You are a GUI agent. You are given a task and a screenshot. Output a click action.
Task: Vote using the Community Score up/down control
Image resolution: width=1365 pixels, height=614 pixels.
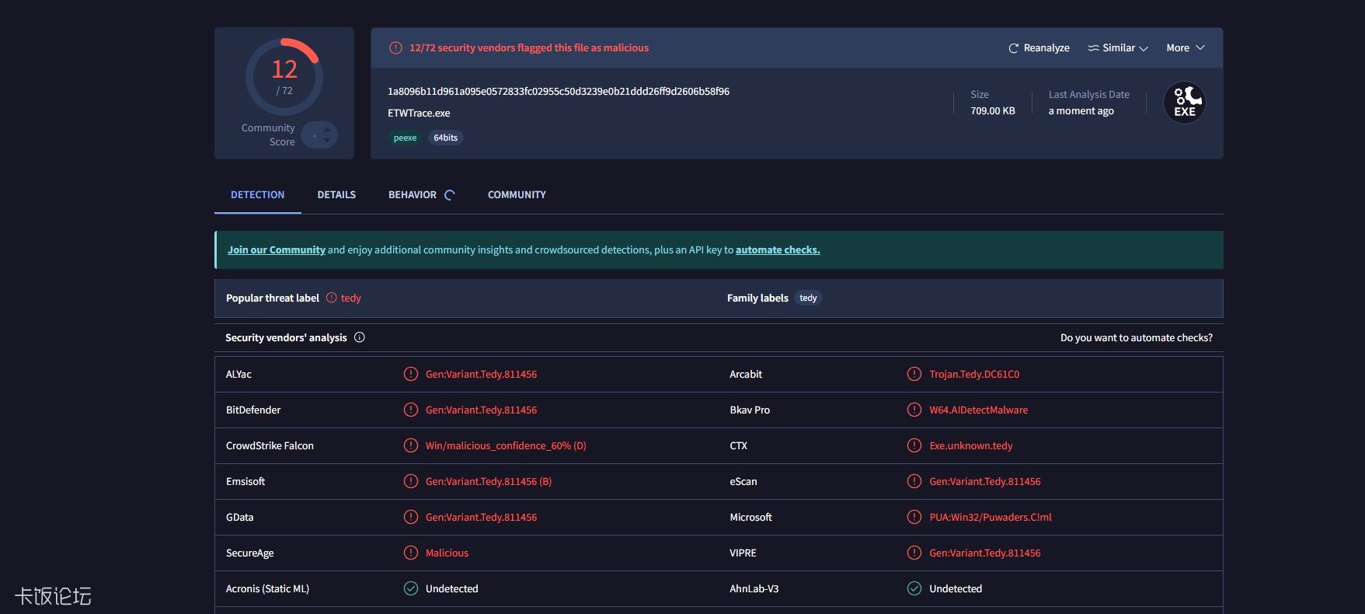319,135
